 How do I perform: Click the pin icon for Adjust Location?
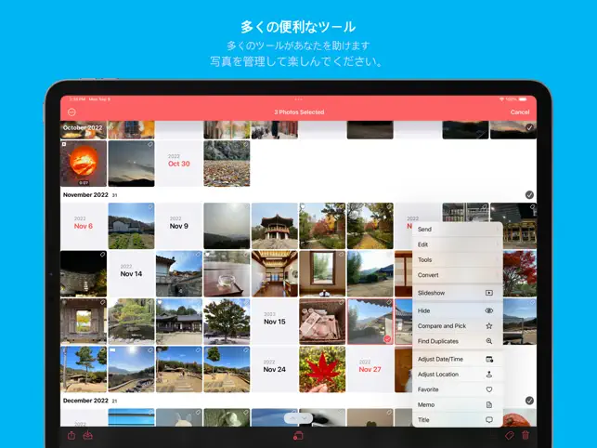click(489, 375)
